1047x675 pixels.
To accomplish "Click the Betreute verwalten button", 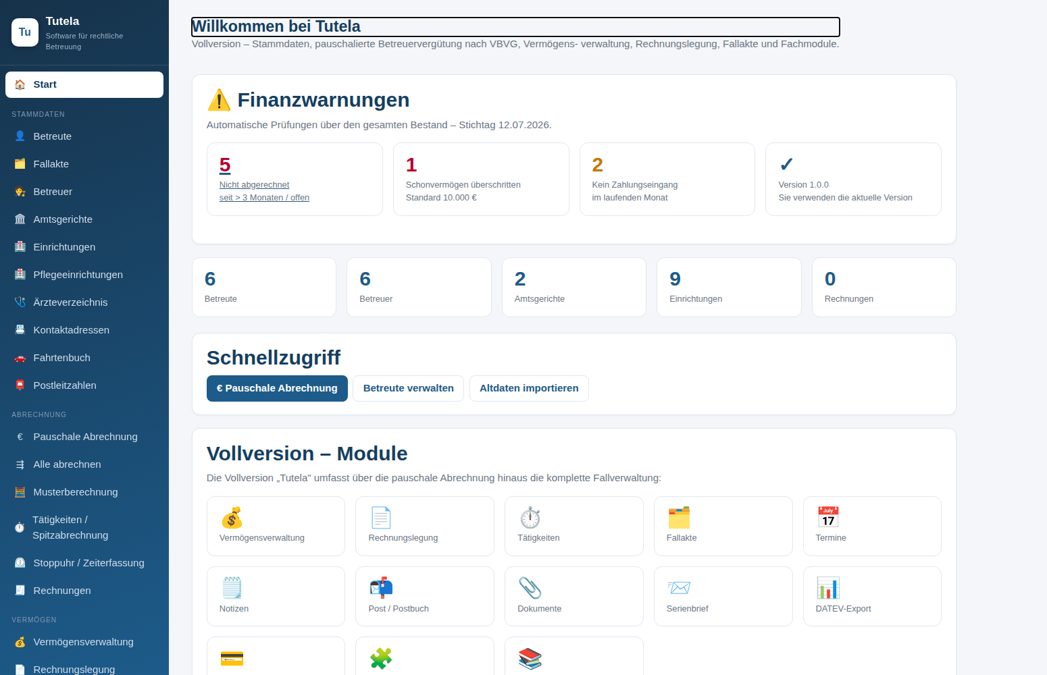I will [x=408, y=388].
